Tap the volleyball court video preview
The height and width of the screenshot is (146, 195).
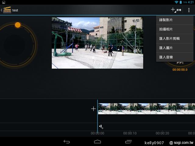97,43
